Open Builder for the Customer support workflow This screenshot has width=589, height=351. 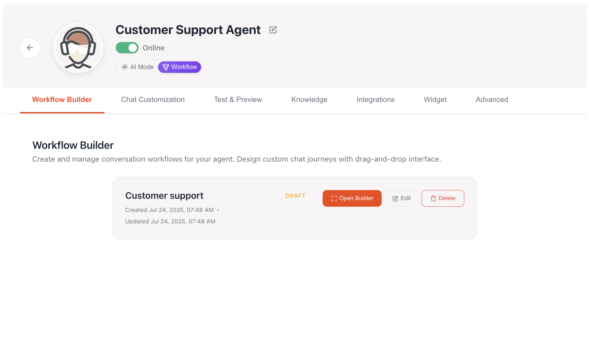click(x=352, y=198)
